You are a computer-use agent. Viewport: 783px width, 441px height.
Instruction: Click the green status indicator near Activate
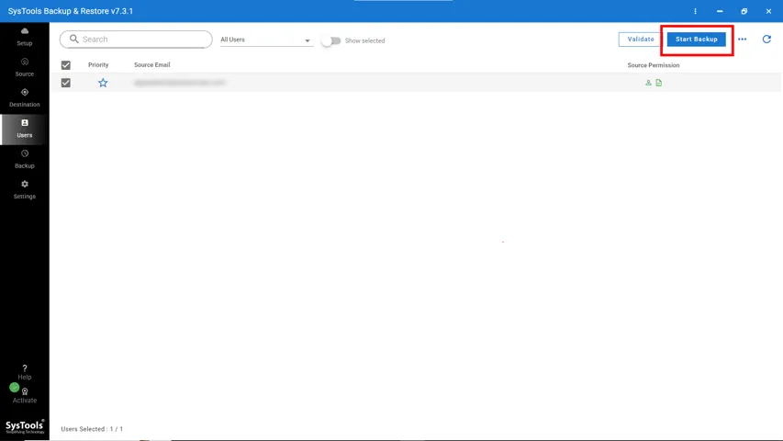(15, 387)
